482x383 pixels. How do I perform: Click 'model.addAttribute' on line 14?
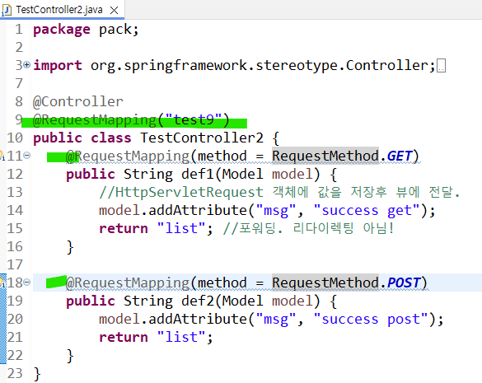[173, 211]
